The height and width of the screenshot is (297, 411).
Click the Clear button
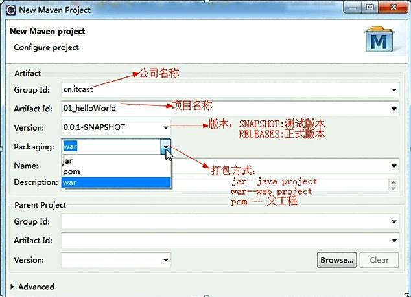click(379, 260)
